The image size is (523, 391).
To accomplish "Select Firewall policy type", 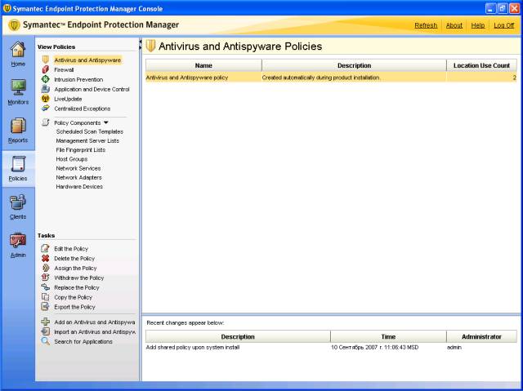I will pyautogui.click(x=64, y=69).
